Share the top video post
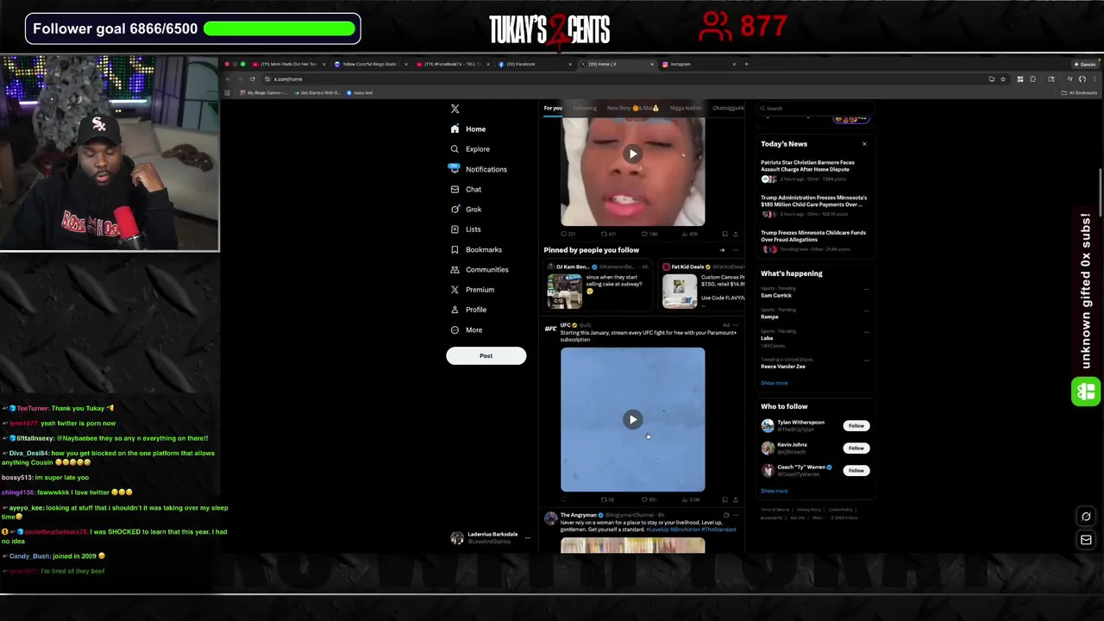 click(736, 234)
